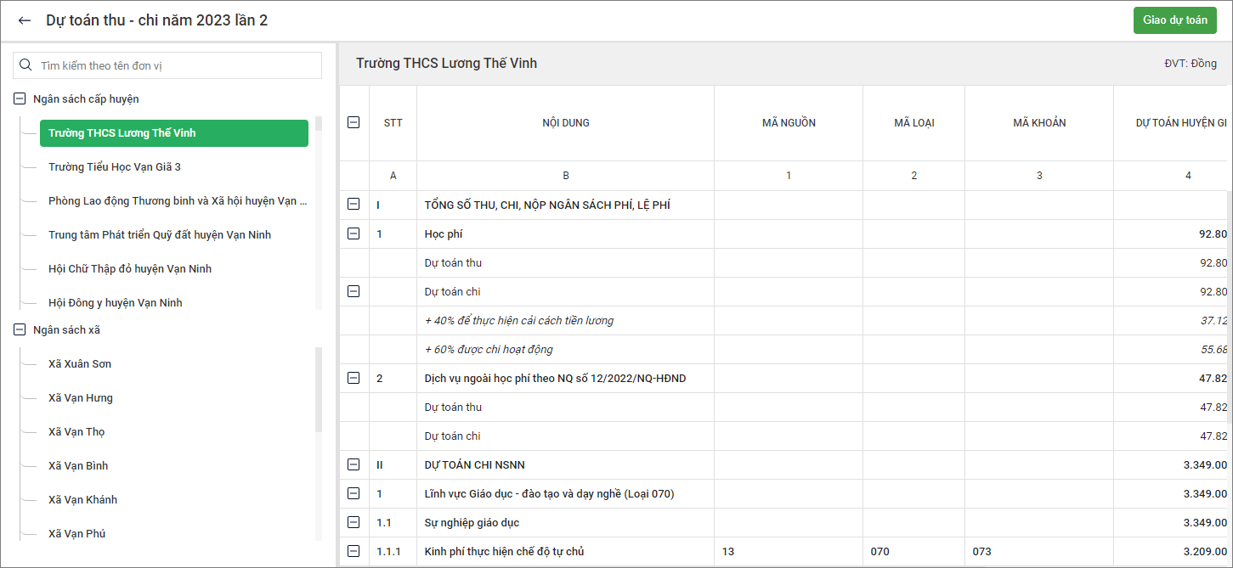1233x568 pixels.
Task: Collapse the DỰ TOÁN CHI NSNN section
Action: point(353,465)
